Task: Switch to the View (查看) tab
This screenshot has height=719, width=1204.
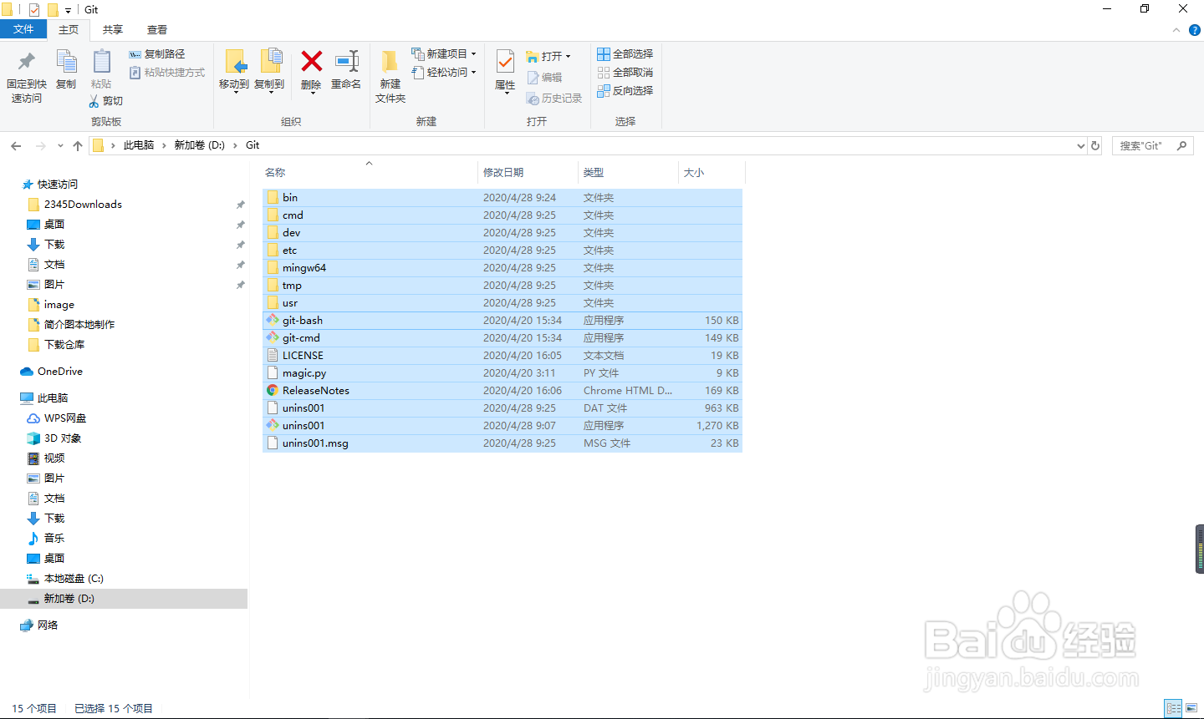Action: (x=157, y=29)
